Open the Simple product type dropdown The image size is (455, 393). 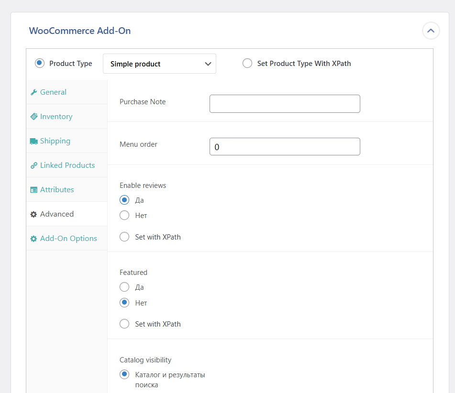pos(159,64)
